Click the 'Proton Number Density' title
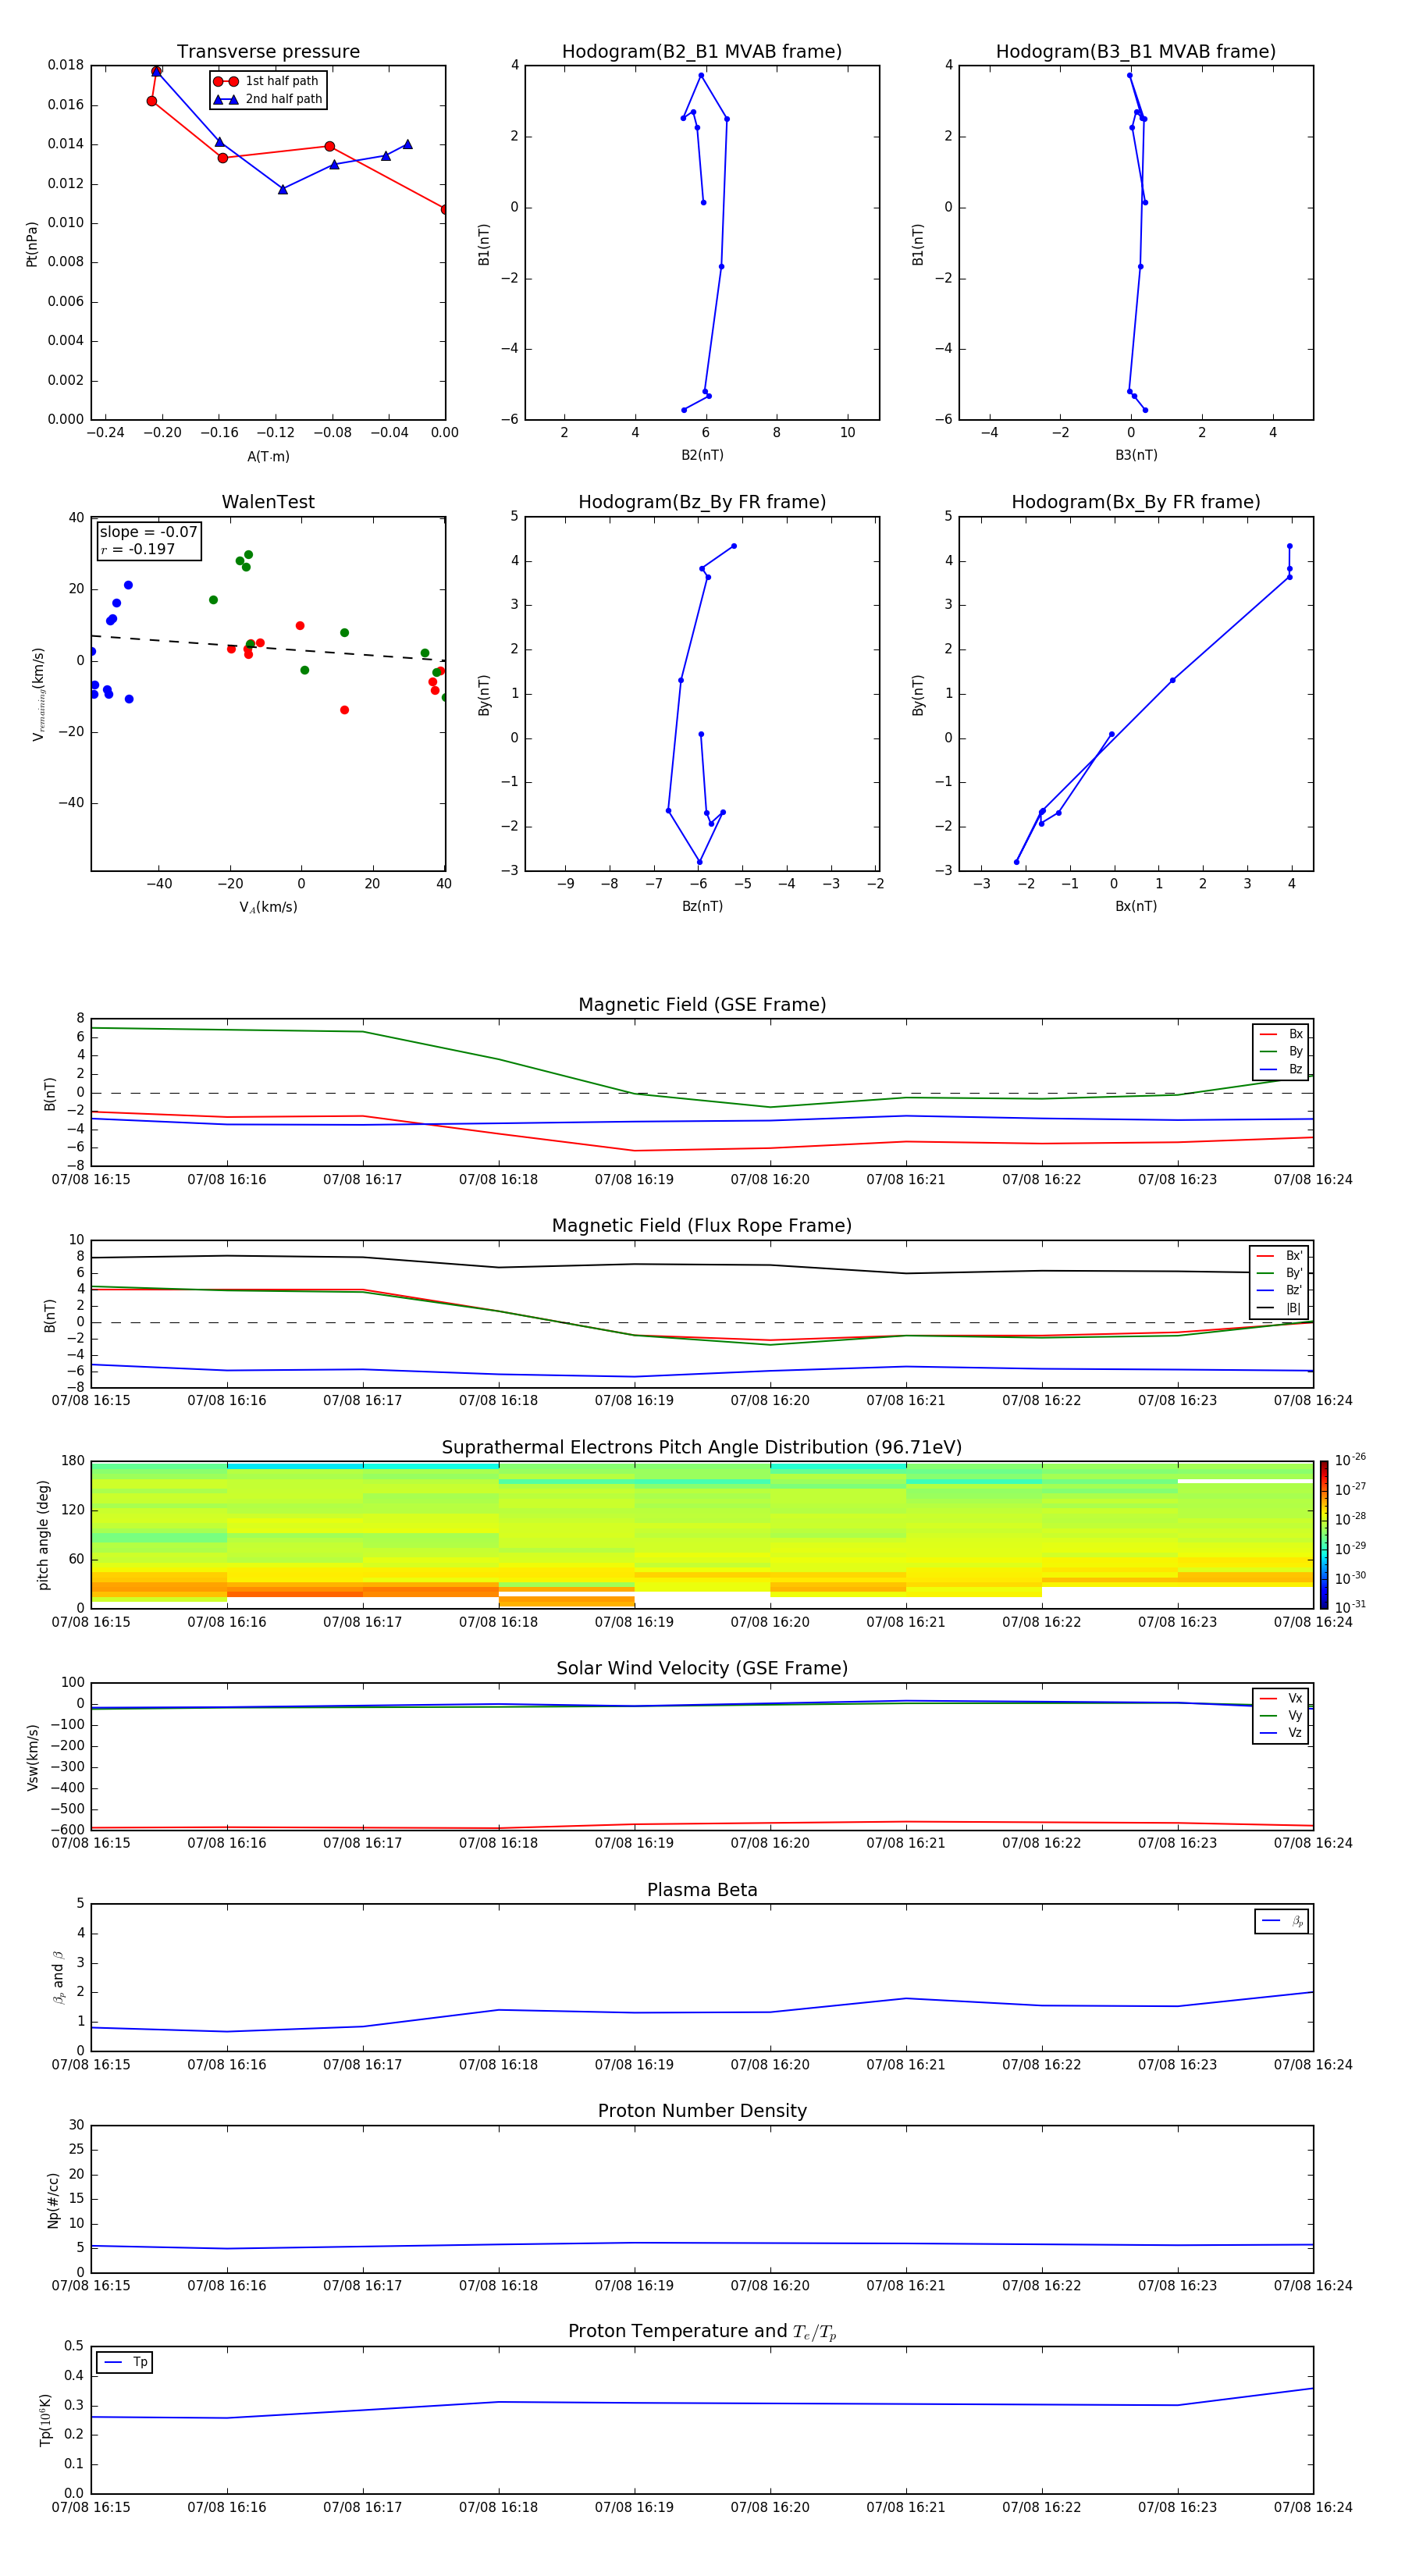Viewport: 1405px width, 2576px height. click(x=702, y=2111)
